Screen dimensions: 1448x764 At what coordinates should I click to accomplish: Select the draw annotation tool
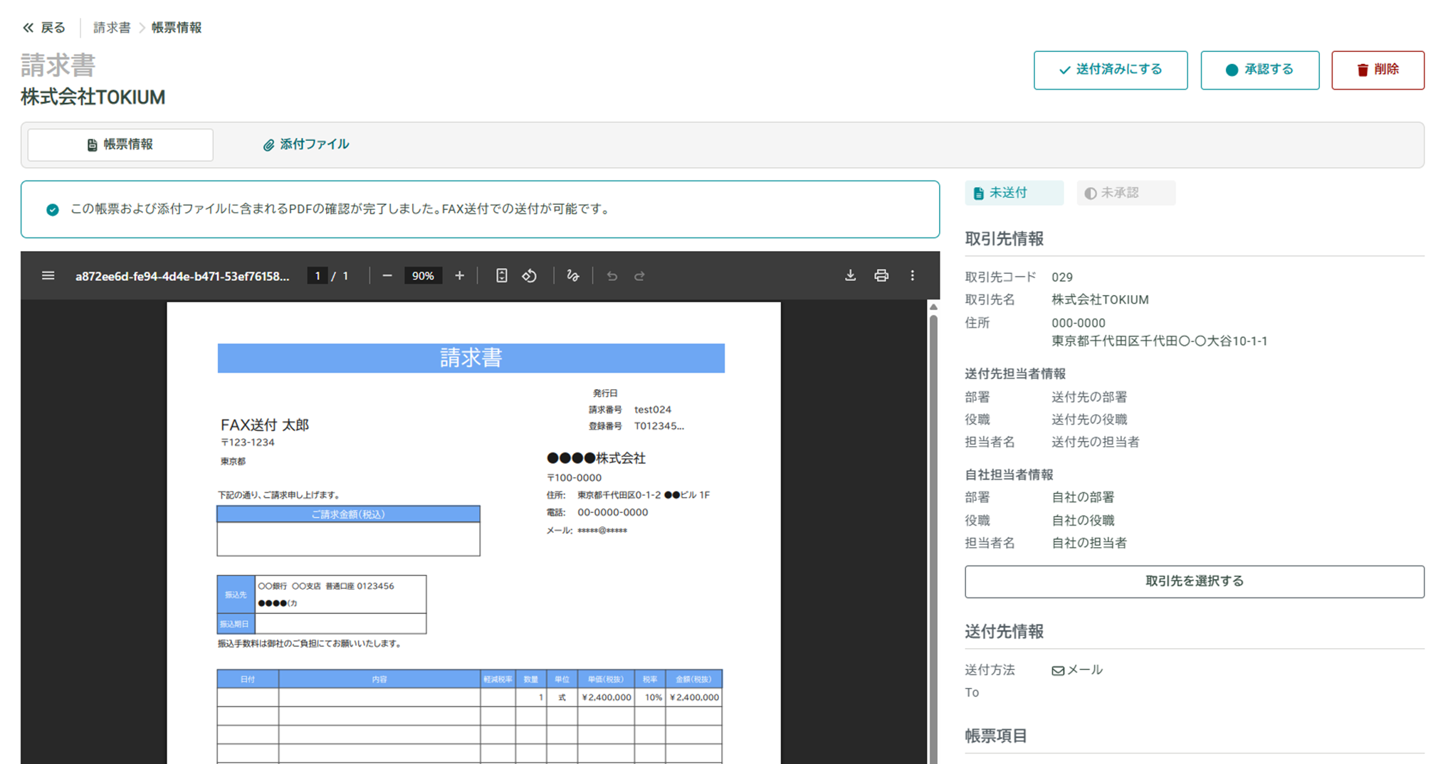click(x=573, y=276)
